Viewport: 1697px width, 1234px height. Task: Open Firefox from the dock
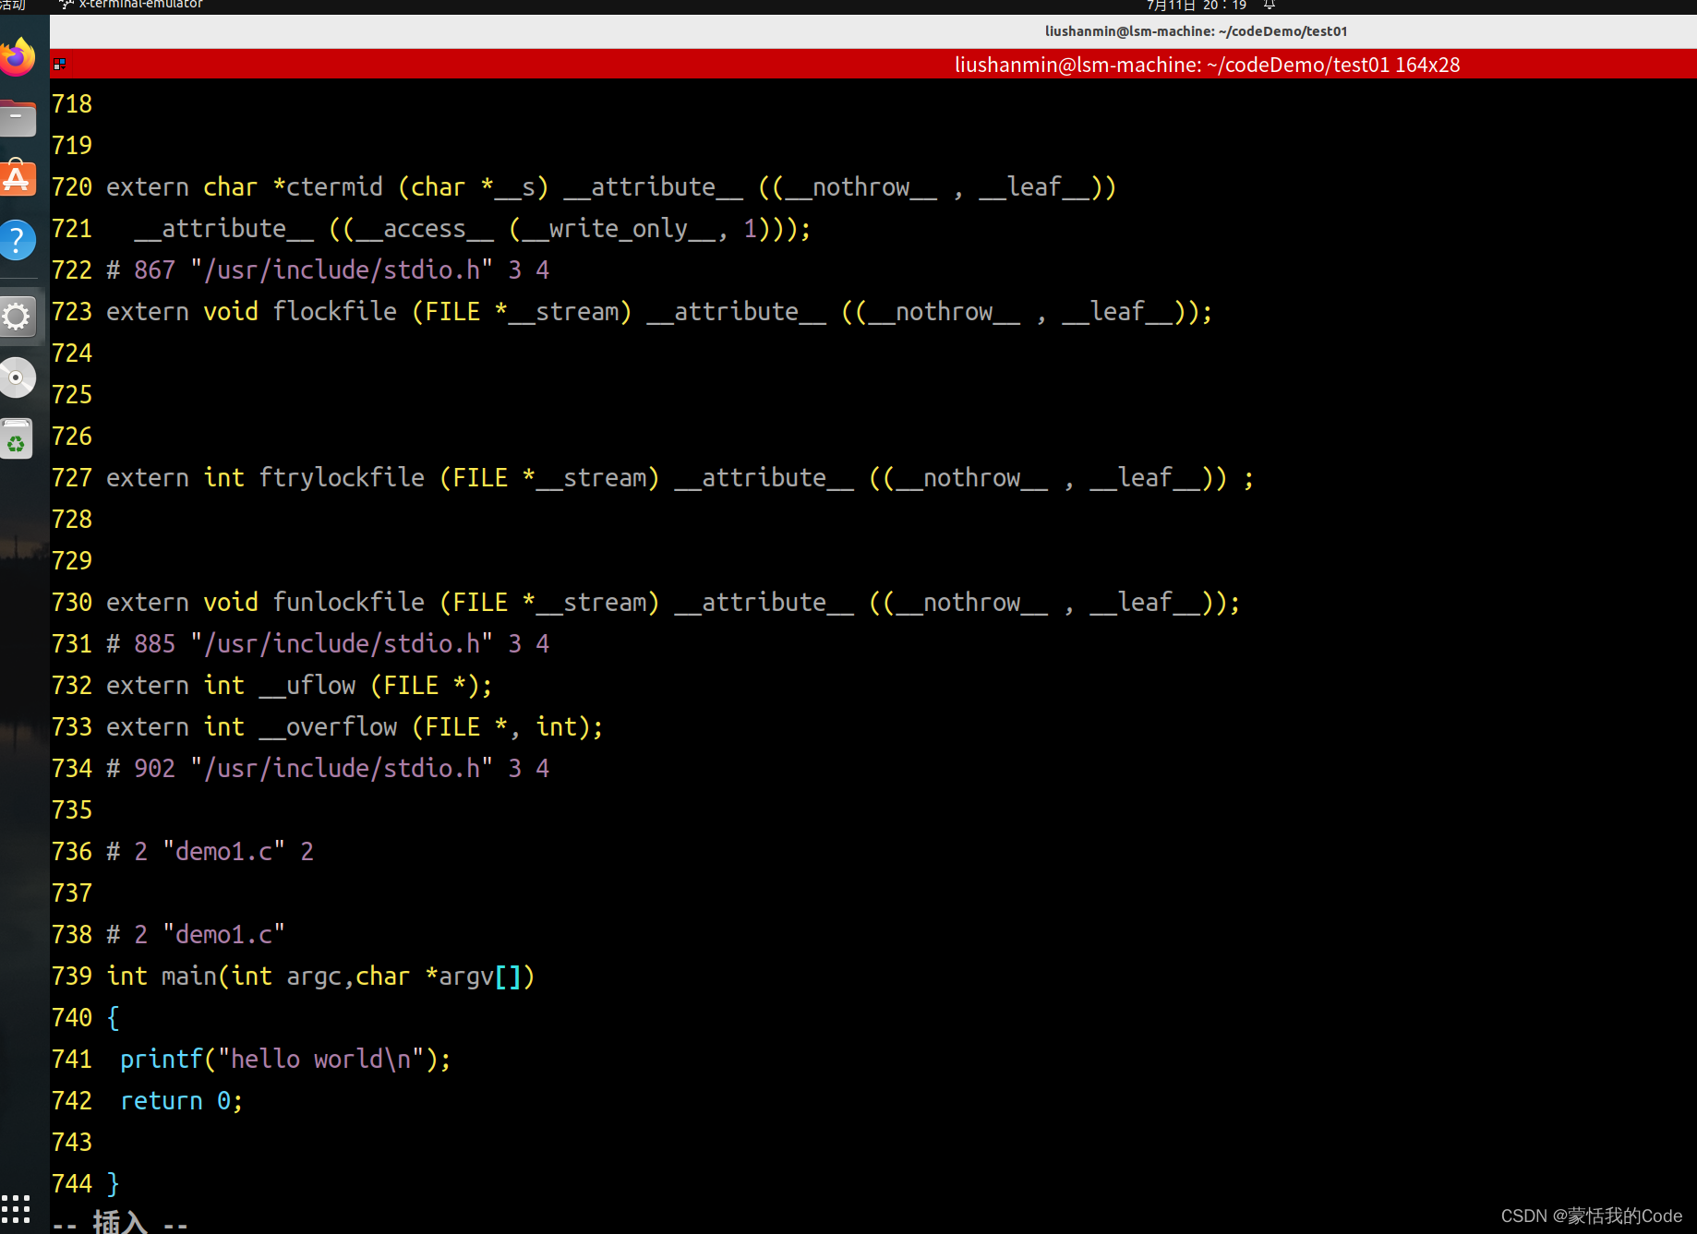point(18,57)
